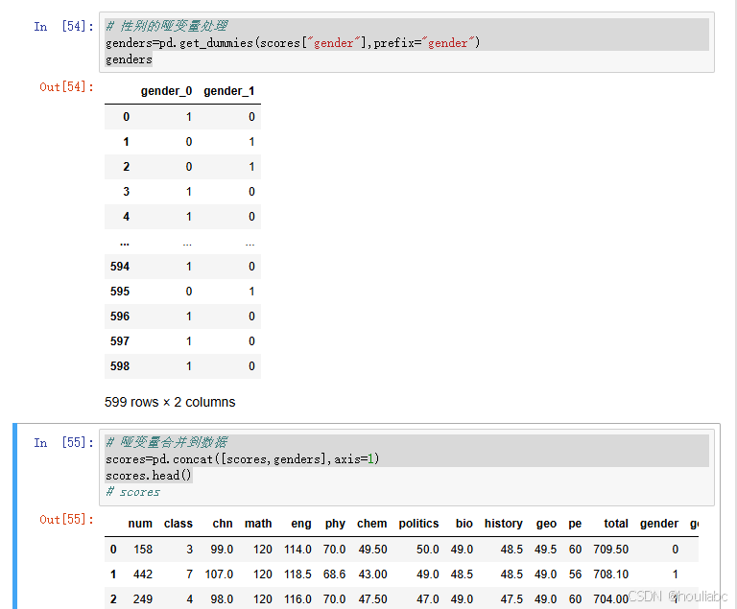This screenshot has width=737, height=609.
Task: Click num value 158
Action: [x=143, y=549]
